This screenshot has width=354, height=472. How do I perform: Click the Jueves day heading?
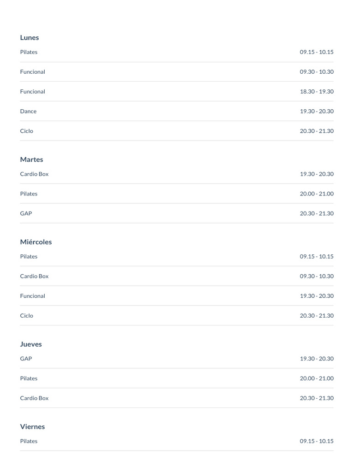31,344
